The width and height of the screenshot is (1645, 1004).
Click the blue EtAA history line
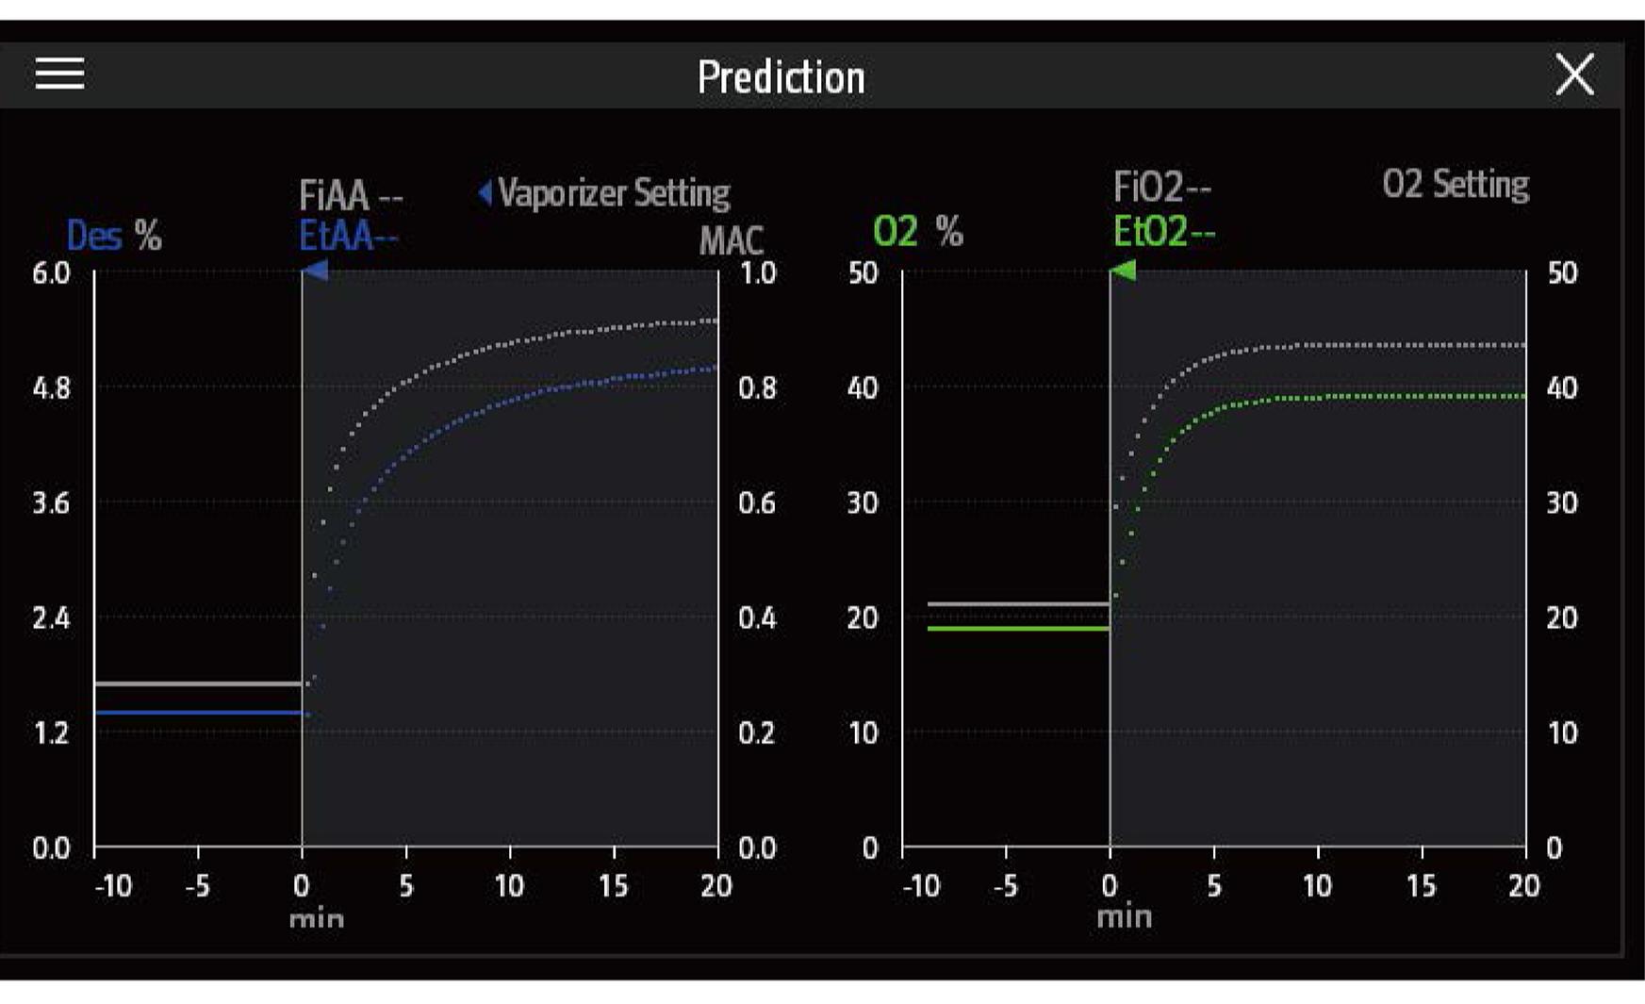(198, 713)
